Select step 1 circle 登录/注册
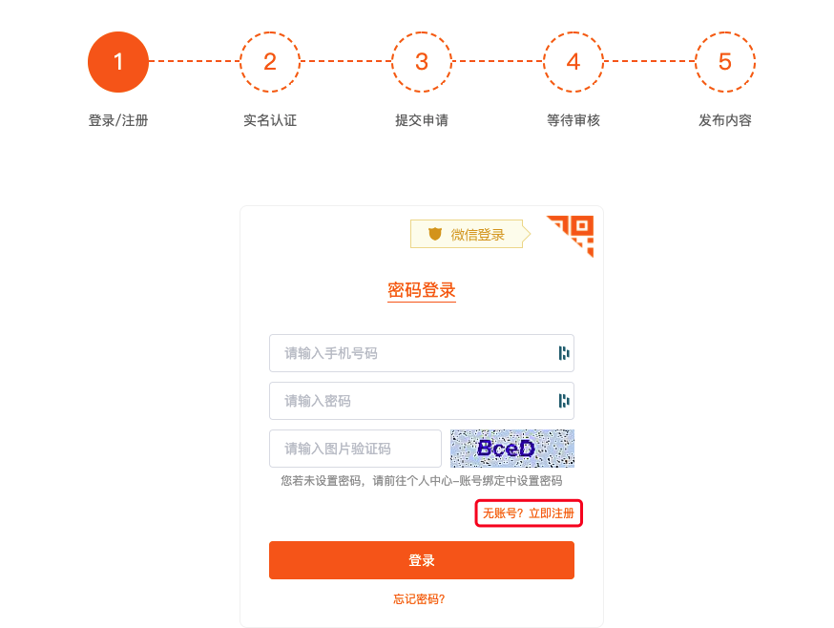834x628 pixels. pos(118,62)
